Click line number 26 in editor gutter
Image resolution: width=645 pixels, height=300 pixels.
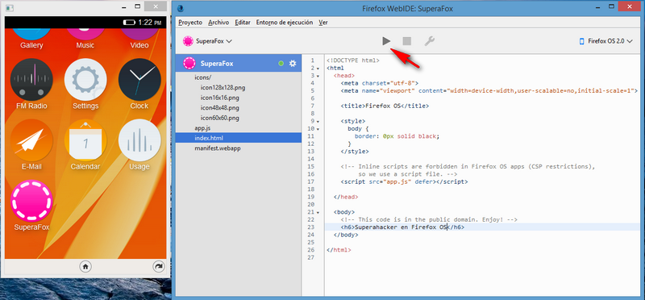tap(310, 250)
